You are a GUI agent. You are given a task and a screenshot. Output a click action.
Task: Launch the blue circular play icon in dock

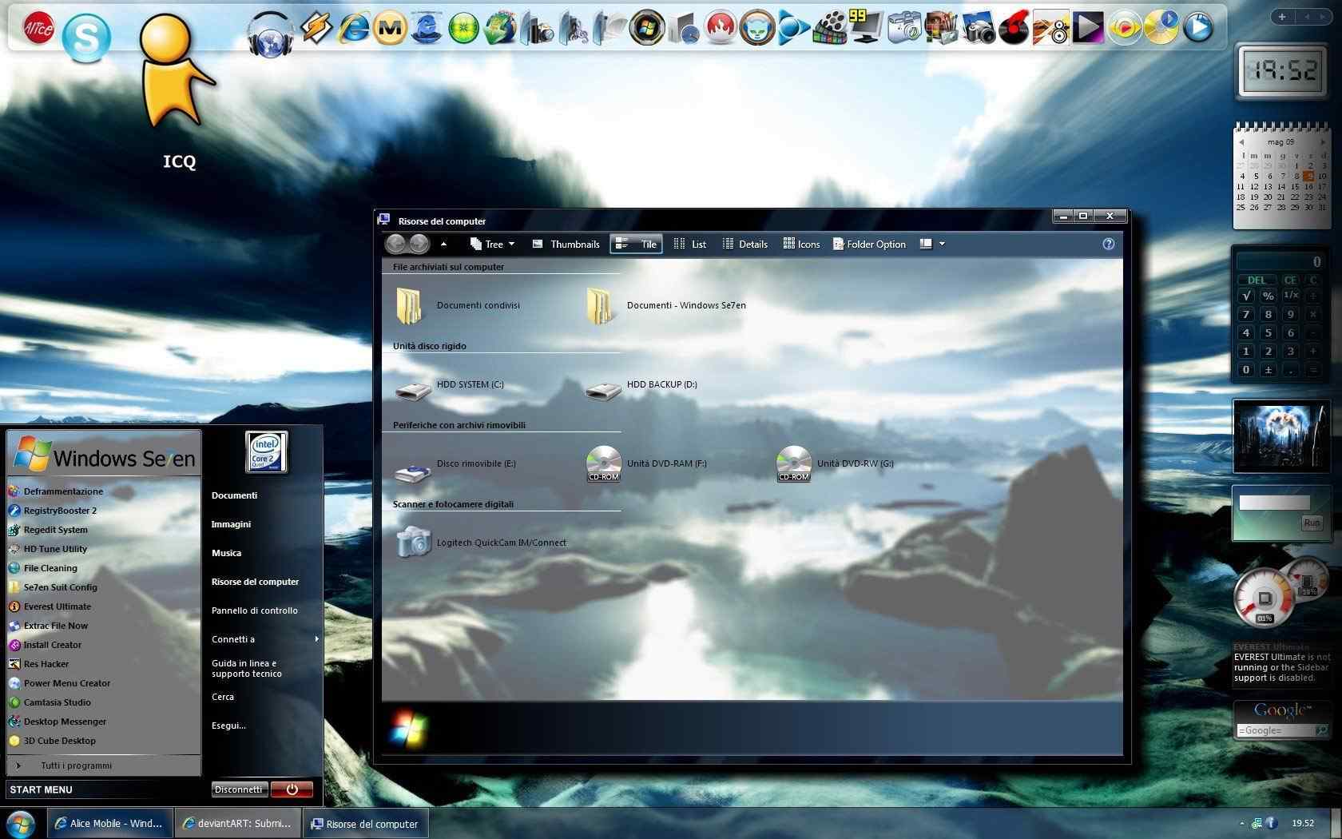tap(1197, 28)
